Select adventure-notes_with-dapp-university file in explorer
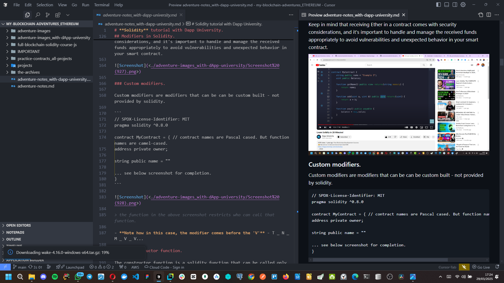This screenshot has height=283, width=504. pos(46,79)
